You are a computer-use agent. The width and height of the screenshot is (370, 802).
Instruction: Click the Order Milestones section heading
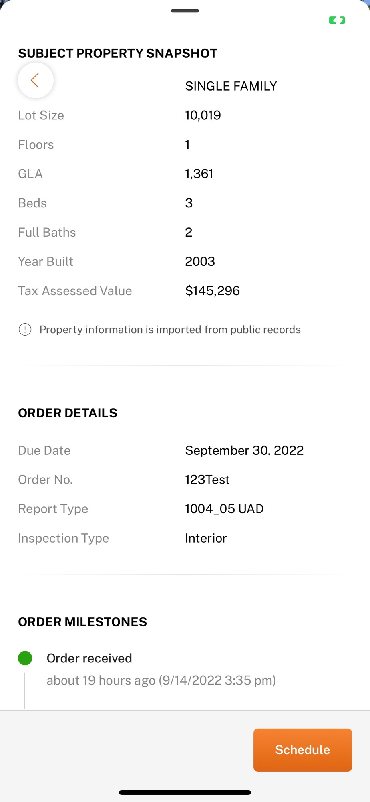[x=82, y=622]
